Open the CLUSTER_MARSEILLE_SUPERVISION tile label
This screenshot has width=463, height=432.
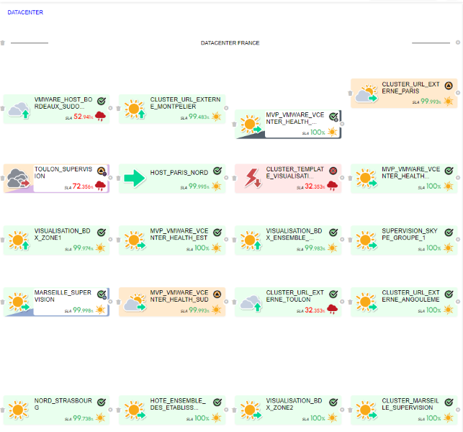[408, 404]
